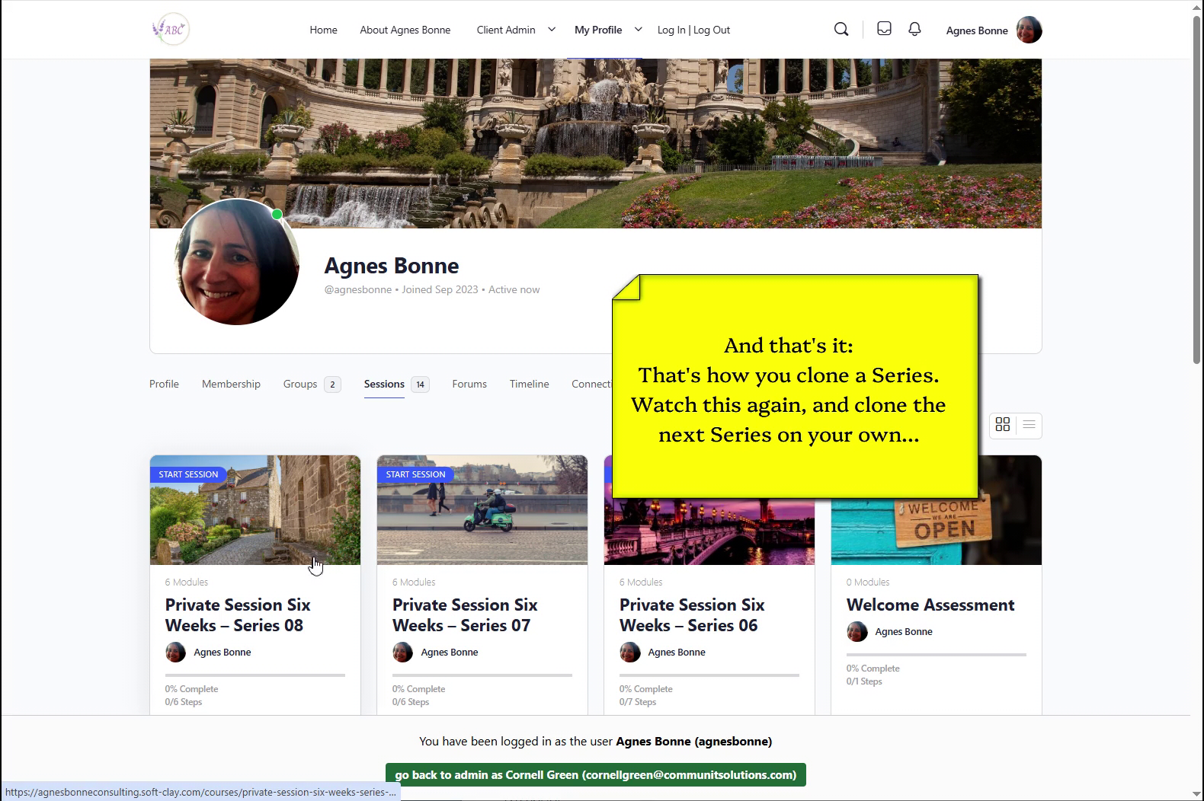Click go back to admin button

(x=595, y=774)
